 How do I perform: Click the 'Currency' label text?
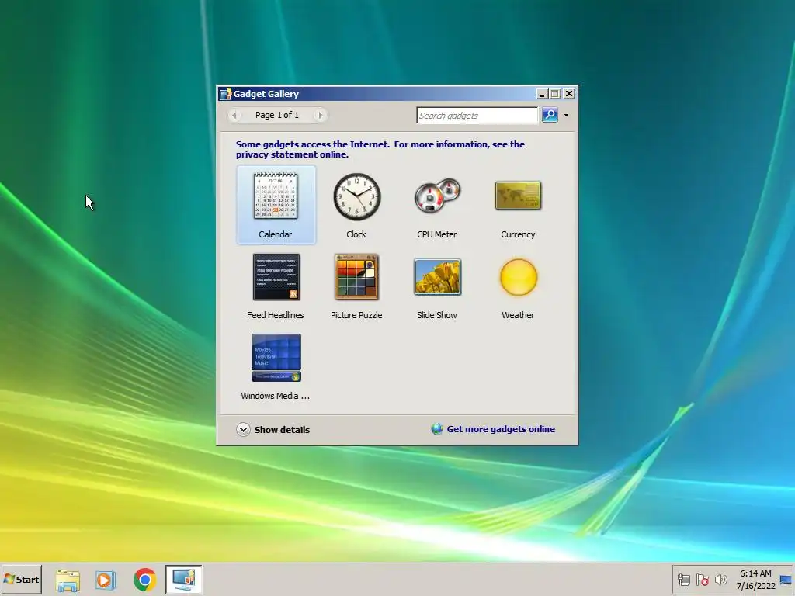coord(518,234)
